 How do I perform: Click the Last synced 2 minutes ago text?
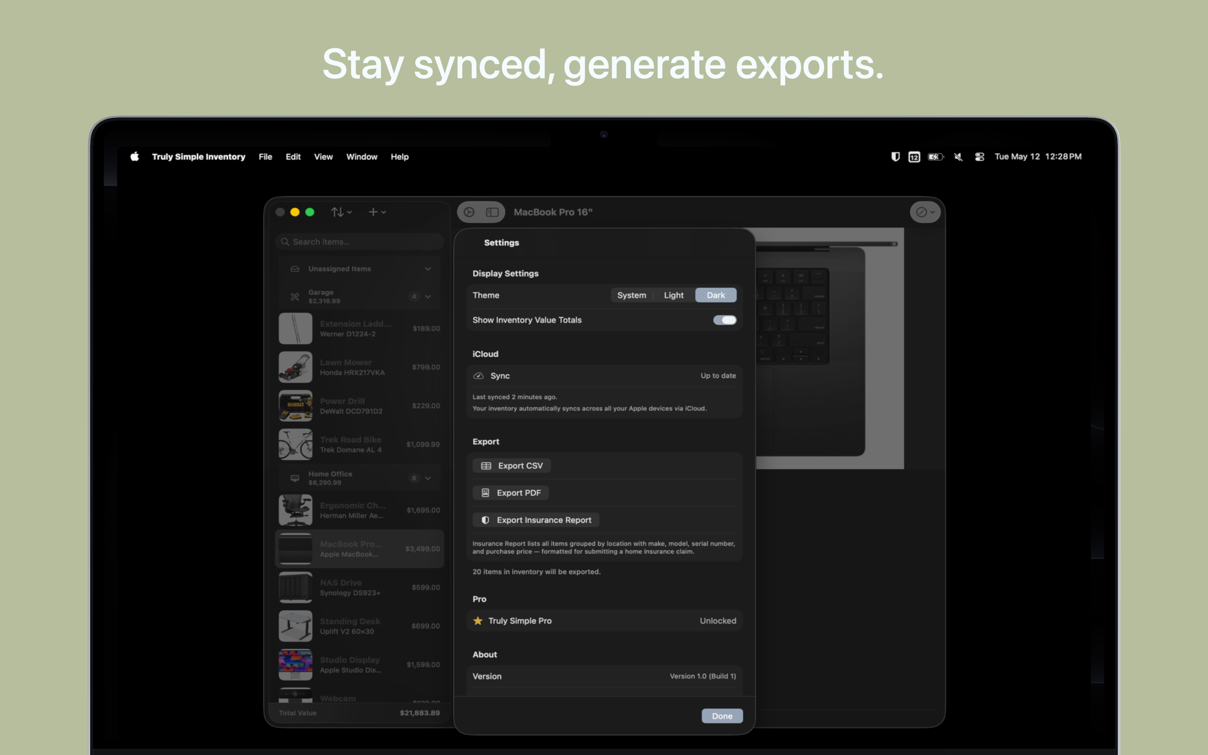(x=515, y=397)
